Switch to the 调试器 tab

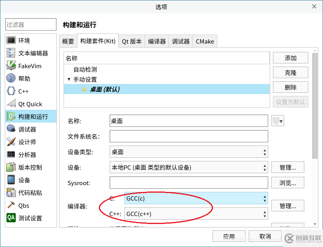pos(181,41)
